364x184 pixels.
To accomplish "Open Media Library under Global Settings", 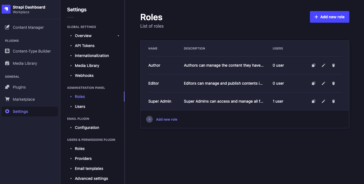I will (x=87, y=66).
